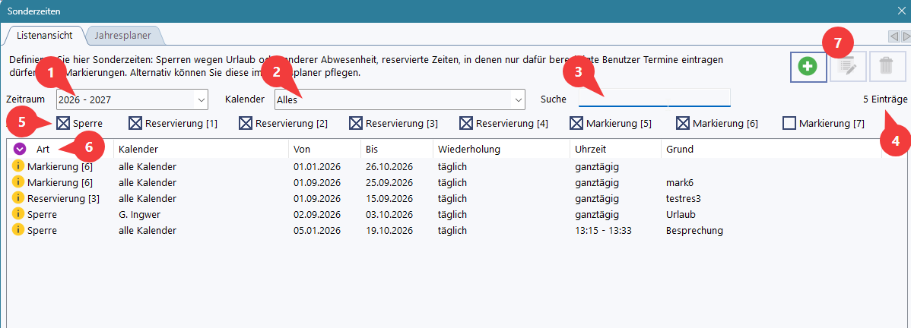911x328 pixels.
Task: Switch to the Listenansicht tab
Action: [45, 36]
